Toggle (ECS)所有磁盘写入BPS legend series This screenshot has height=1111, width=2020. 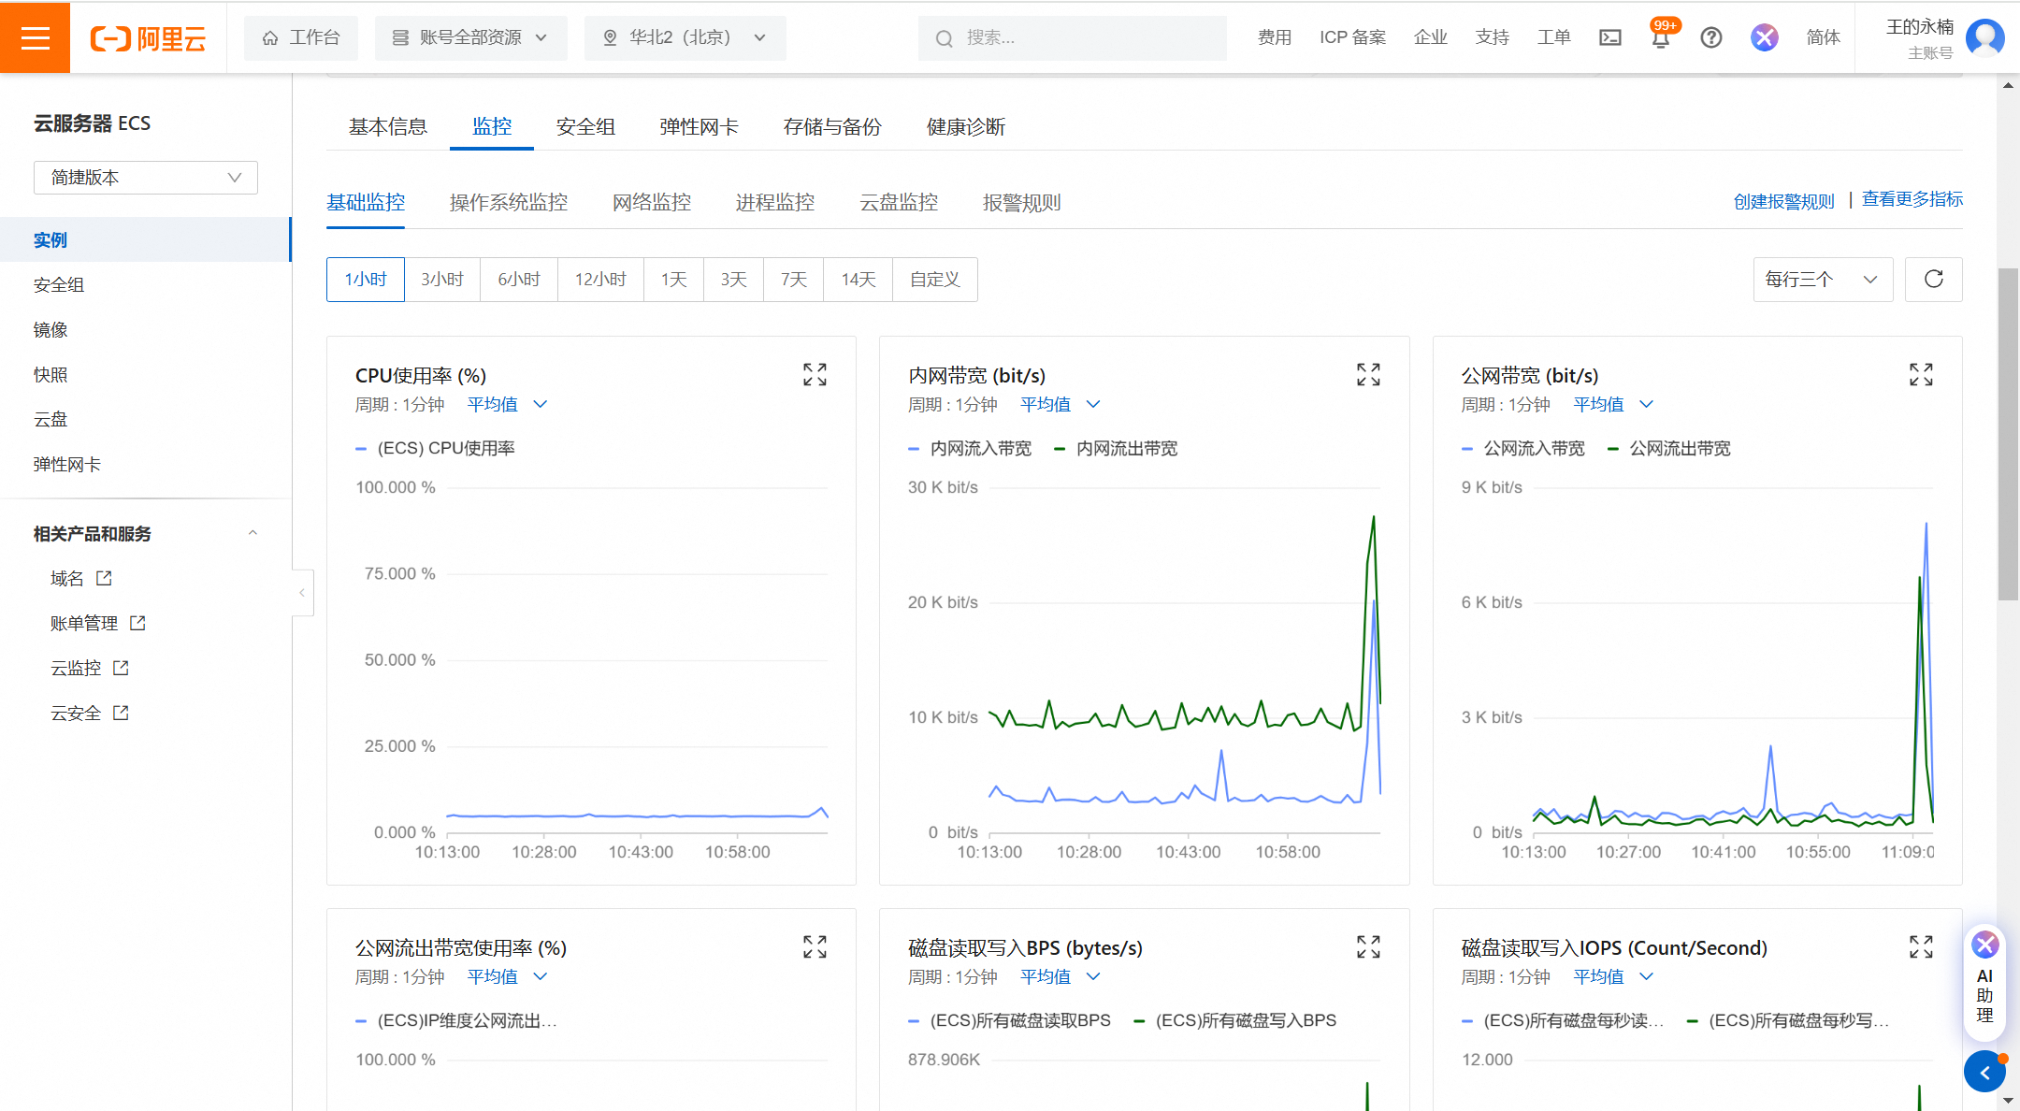pos(1235,1020)
